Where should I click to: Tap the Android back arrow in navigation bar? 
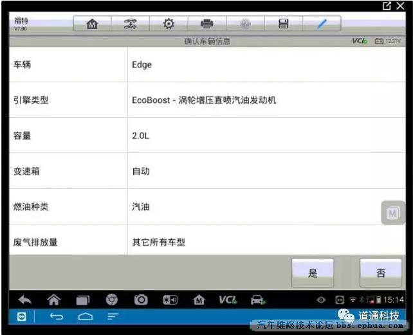pos(25,300)
